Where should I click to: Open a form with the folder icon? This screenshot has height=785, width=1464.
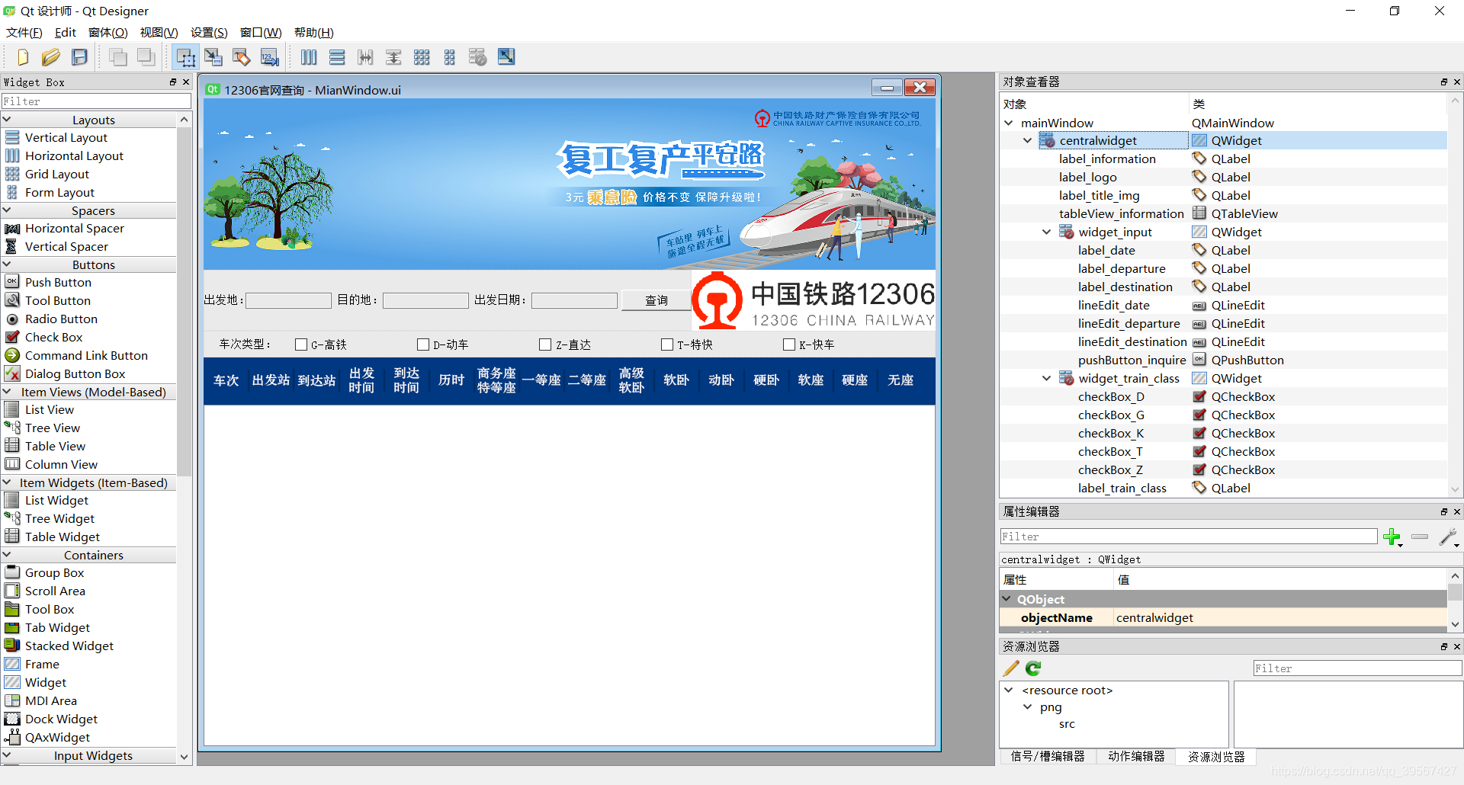tap(51, 57)
